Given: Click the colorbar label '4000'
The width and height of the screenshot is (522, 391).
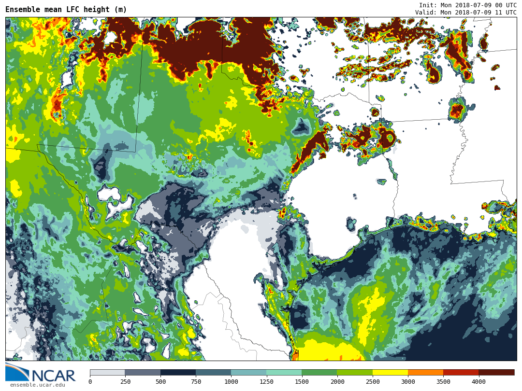Looking at the screenshot, I should pos(478,382).
